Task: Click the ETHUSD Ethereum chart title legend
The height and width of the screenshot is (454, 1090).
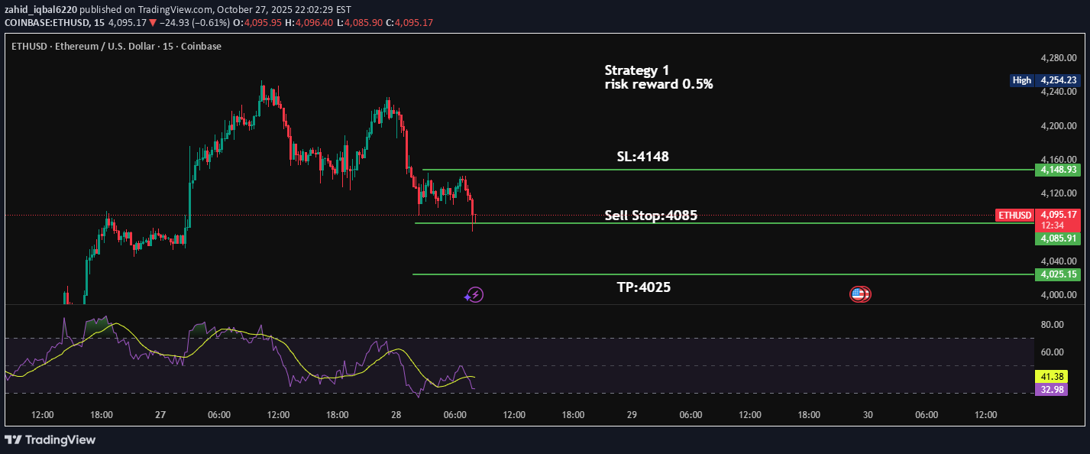Action: (116, 47)
